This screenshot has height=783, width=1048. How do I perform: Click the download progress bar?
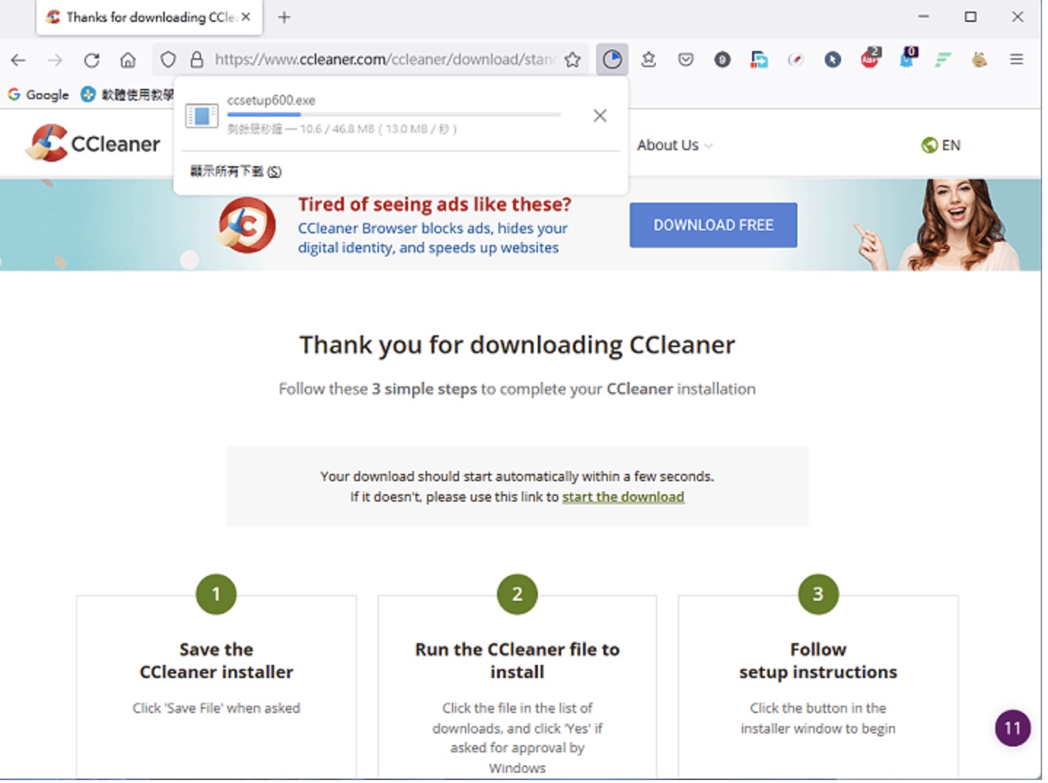(394, 114)
